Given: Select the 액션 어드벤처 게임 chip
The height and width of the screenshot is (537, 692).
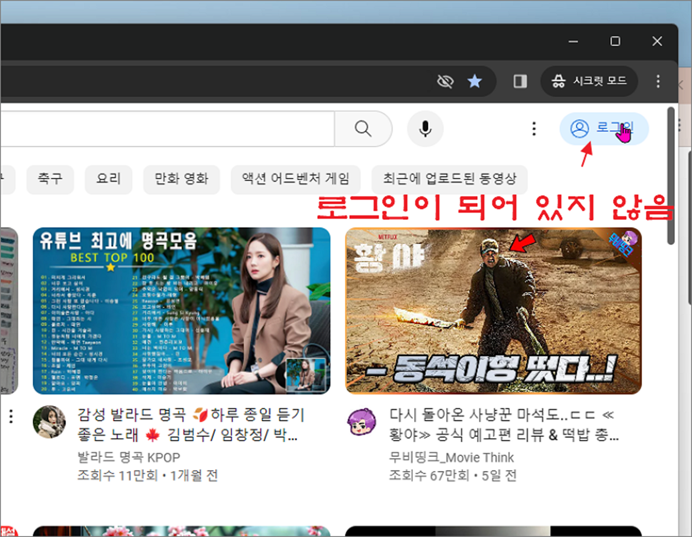Looking at the screenshot, I should point(296,179).
